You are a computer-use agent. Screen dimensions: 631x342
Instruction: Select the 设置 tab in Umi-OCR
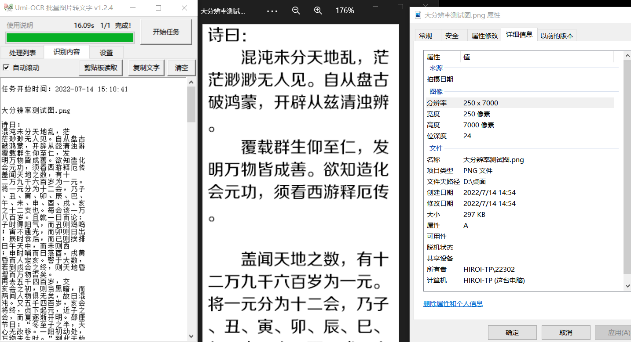(106, 52)
